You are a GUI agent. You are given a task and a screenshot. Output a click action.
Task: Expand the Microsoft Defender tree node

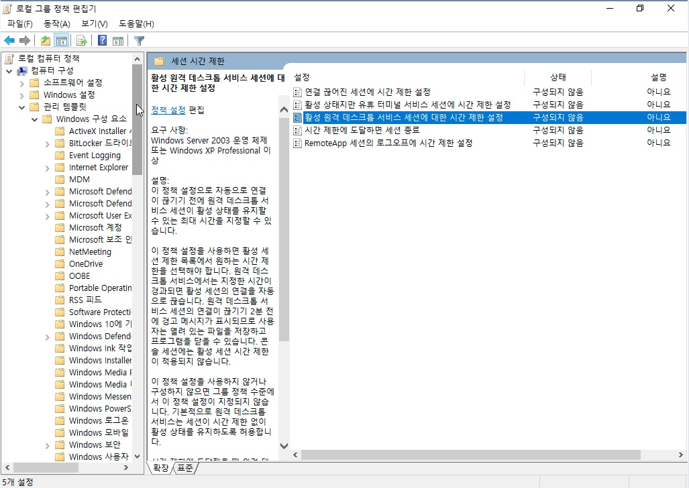(48, 191)
